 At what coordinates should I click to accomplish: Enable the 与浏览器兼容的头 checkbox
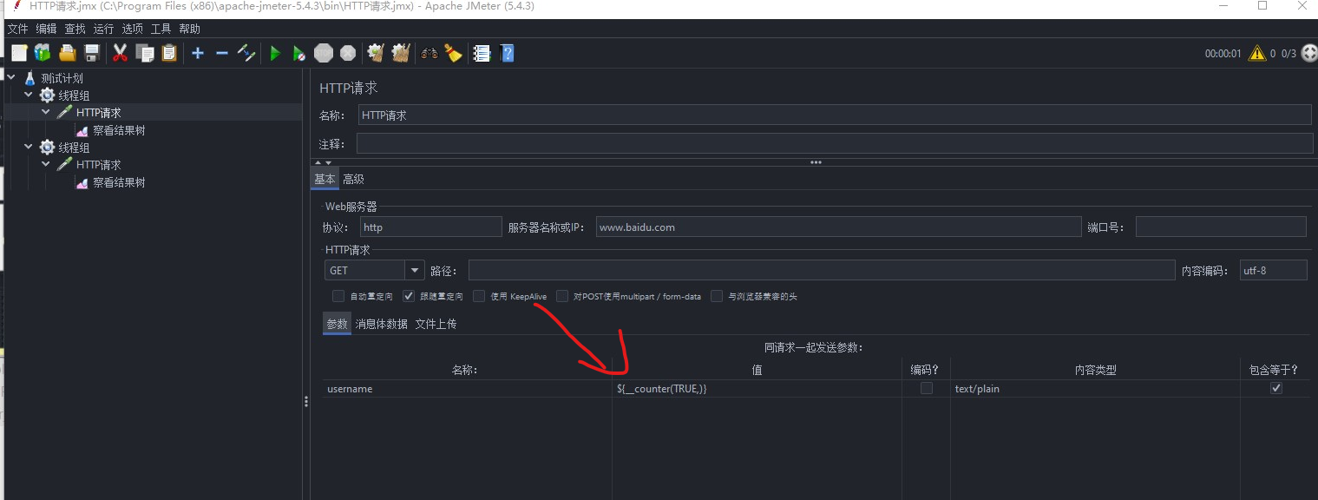point(717,296)
